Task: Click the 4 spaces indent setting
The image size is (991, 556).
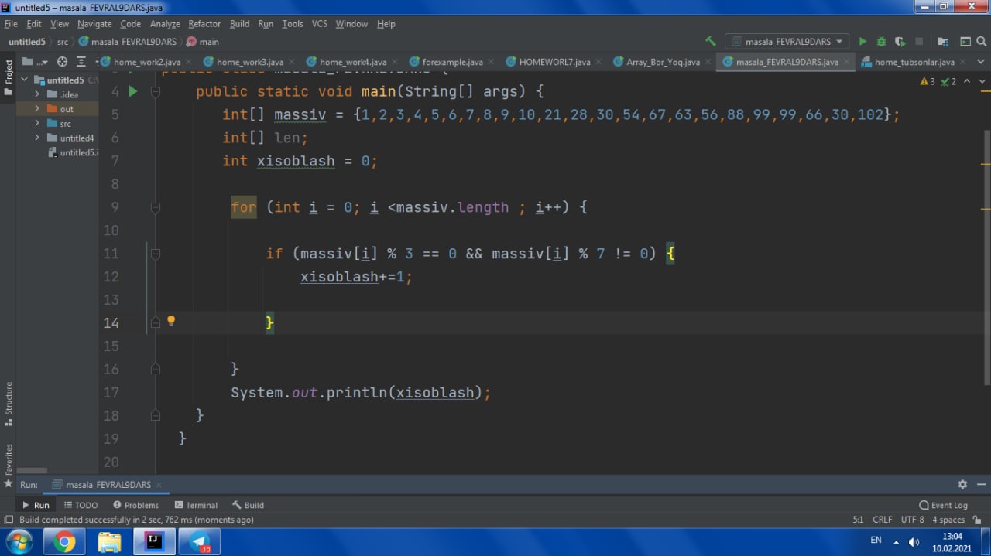Action: 948,520
